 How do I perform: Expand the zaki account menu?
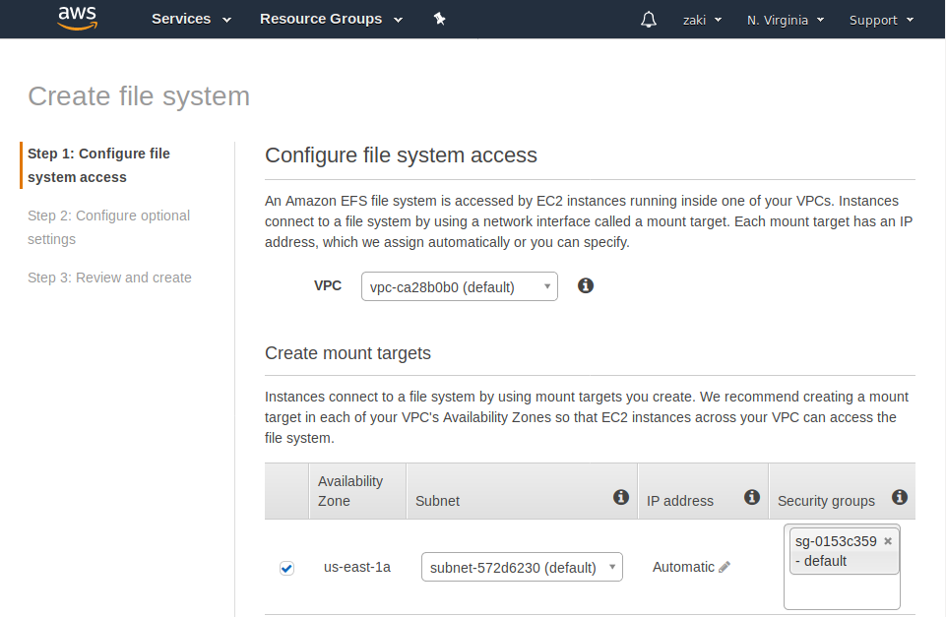[x=701, y=19]
